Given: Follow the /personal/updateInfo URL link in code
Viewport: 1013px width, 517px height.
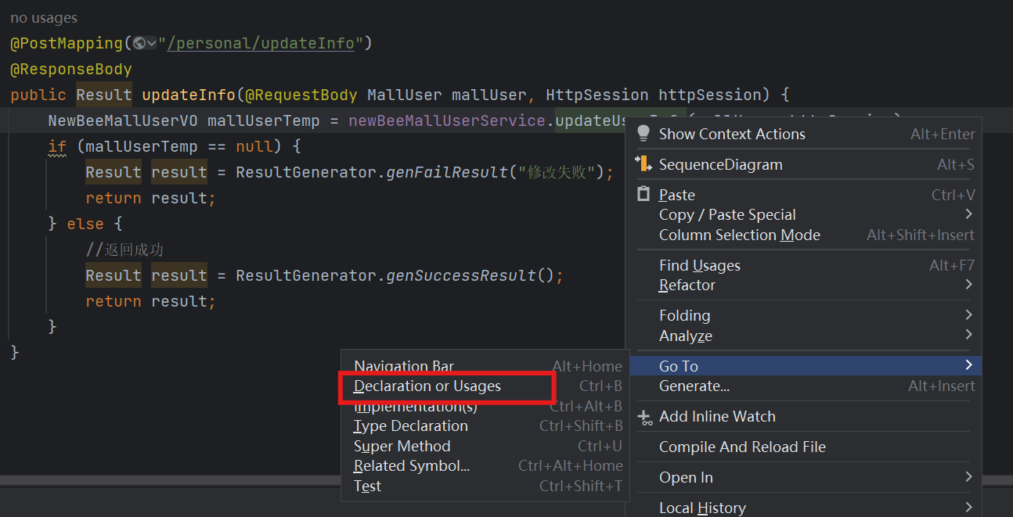Looking at the screenshot, I should [x=261, y=44].
